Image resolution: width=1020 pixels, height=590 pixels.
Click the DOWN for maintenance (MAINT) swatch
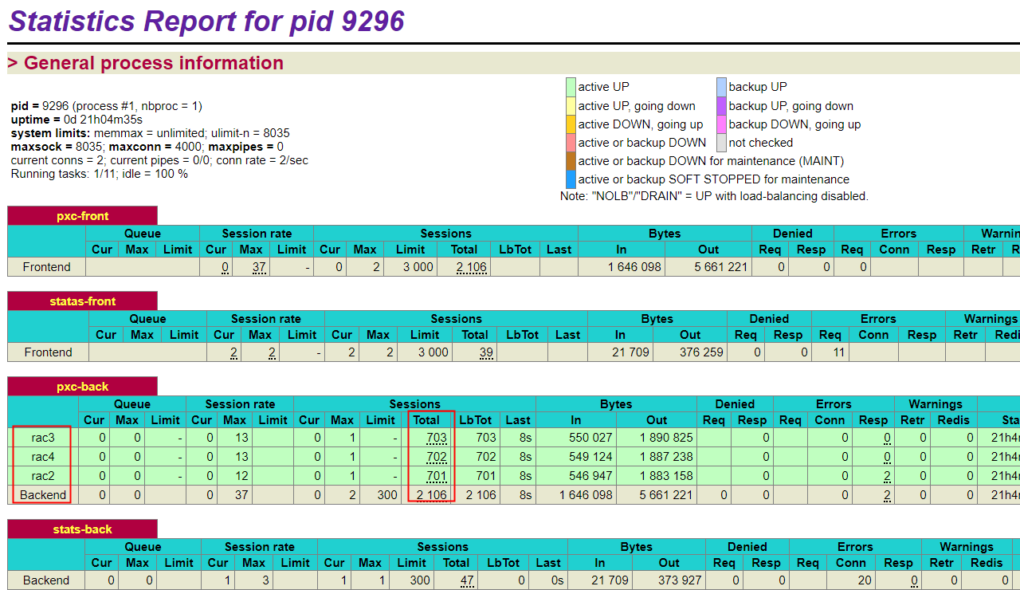[x=571, y=160]
